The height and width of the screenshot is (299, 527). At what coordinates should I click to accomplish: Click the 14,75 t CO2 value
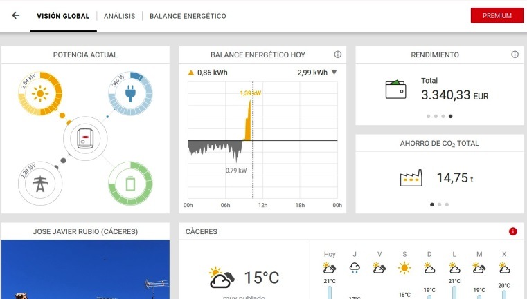coord(455,178)
